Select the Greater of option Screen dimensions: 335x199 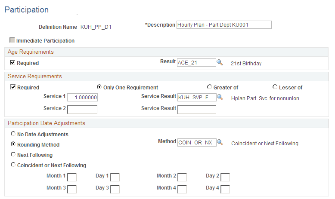[x=209, y=87]
